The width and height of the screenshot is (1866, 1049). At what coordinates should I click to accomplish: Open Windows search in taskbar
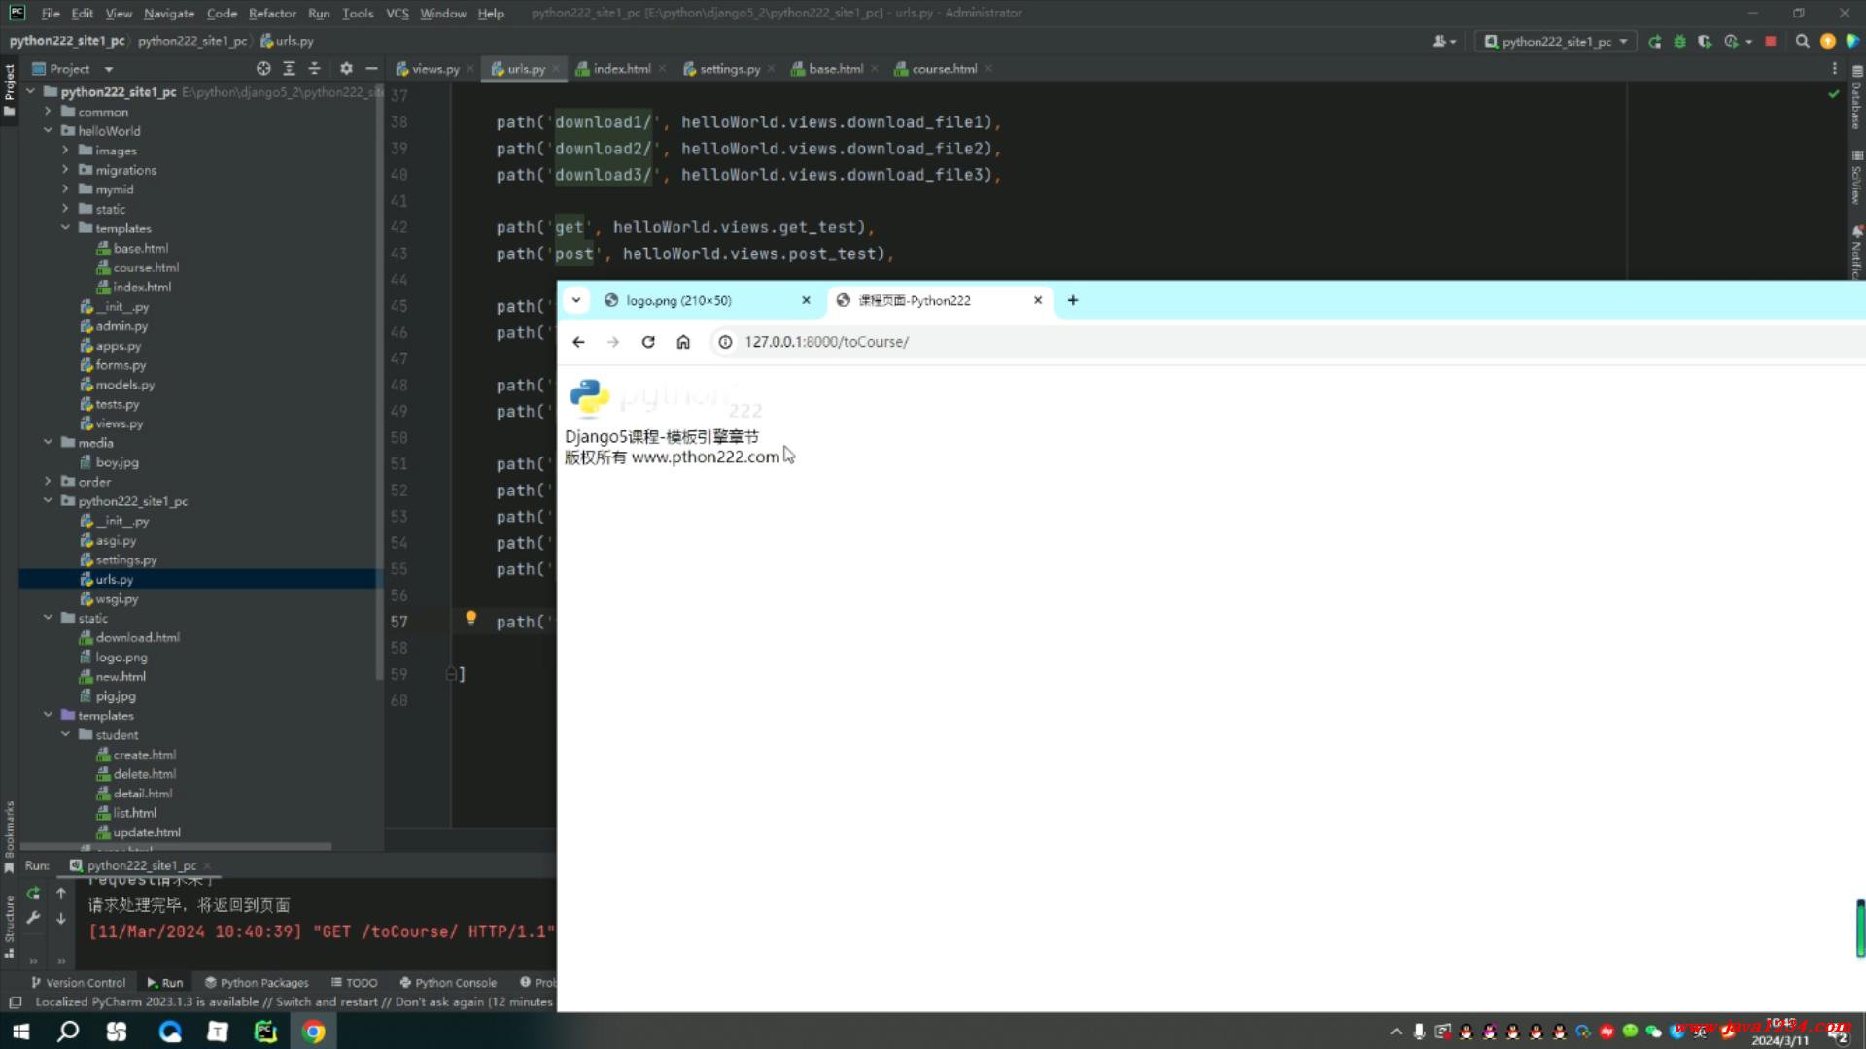click(68, 1032)
